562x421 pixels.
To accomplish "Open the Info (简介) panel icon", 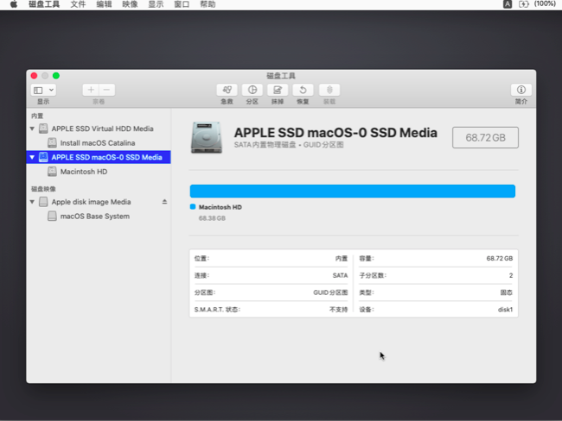I will (521, 90).
